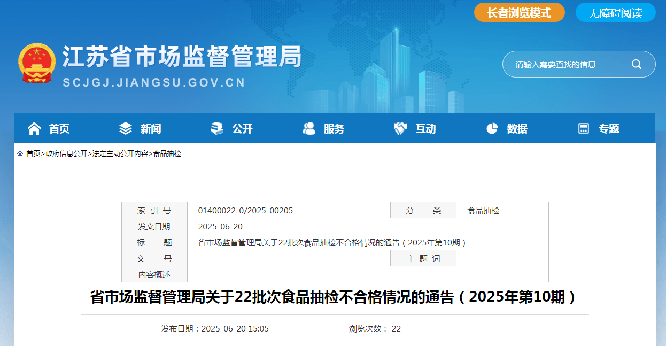The height and width of the screenshot is (346, 666).
Task: Open the 公开 navigation menu item
Action: coord(242,128)
